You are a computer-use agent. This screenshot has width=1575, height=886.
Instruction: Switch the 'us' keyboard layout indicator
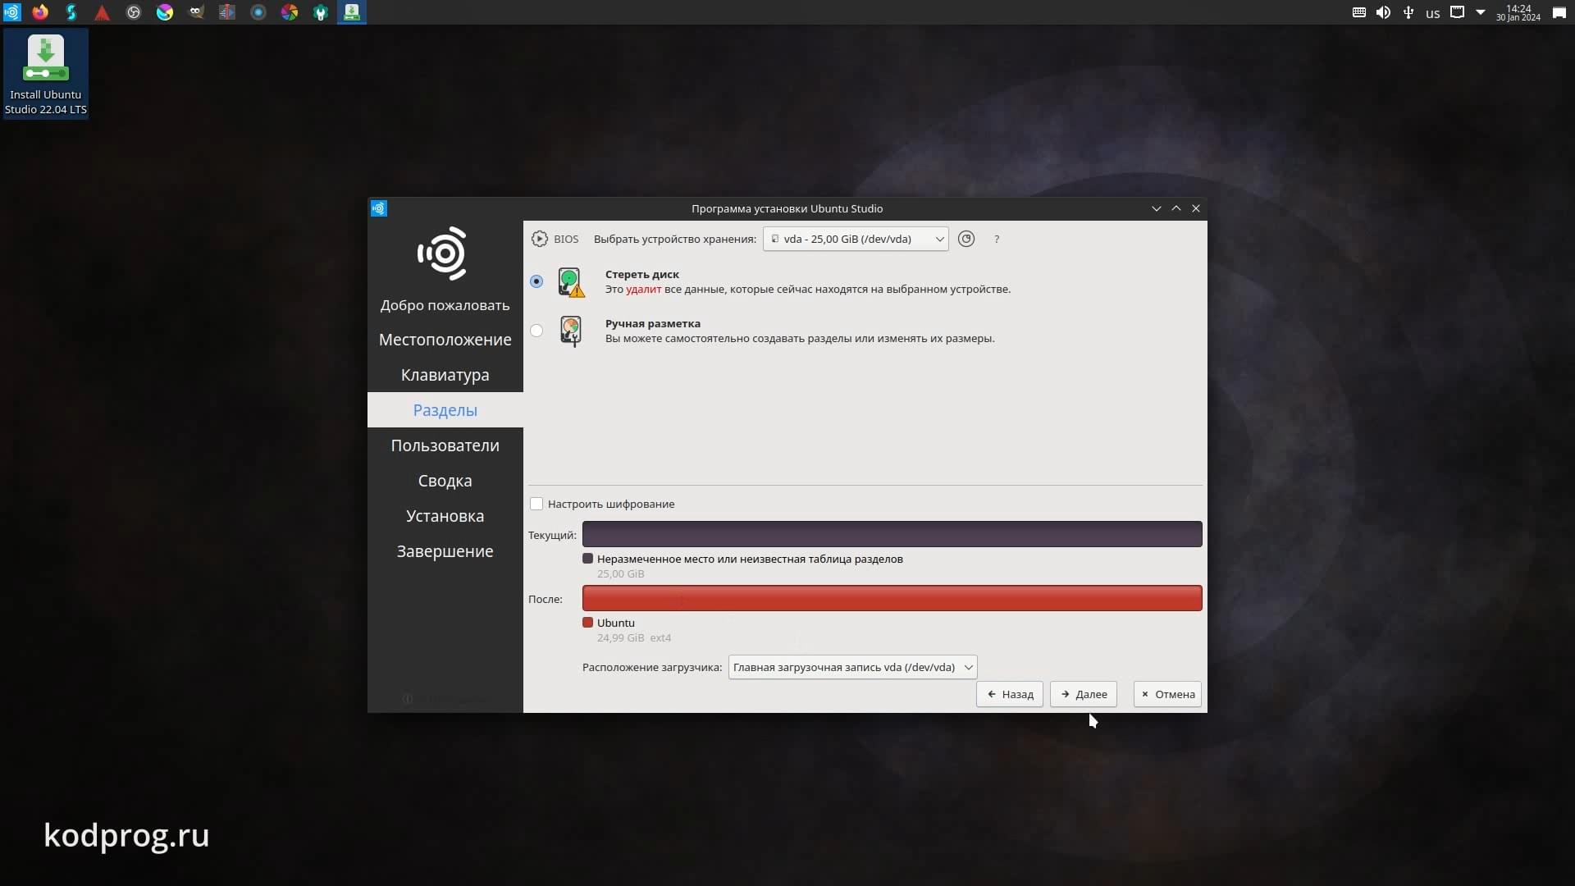click(x=1433, y=13)
